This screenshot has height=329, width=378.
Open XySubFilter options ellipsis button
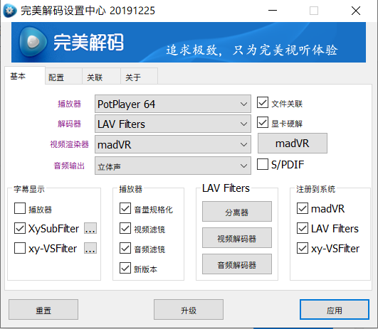click(90, 228)
